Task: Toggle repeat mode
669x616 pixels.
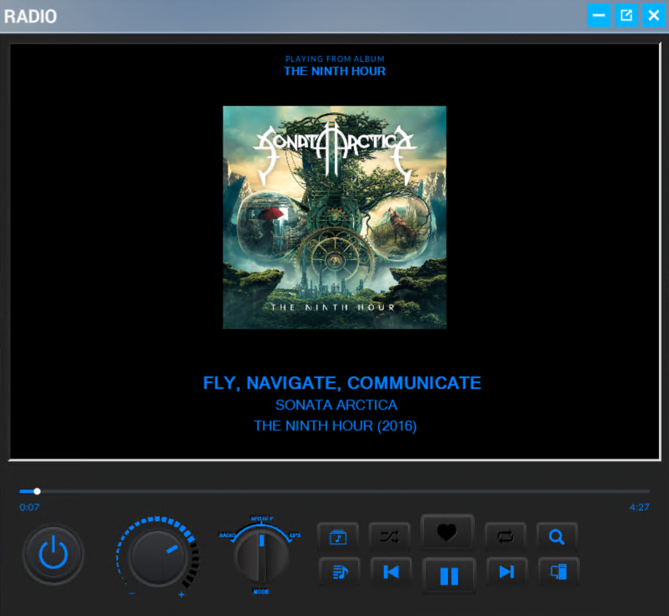Action: click(507, 537)
